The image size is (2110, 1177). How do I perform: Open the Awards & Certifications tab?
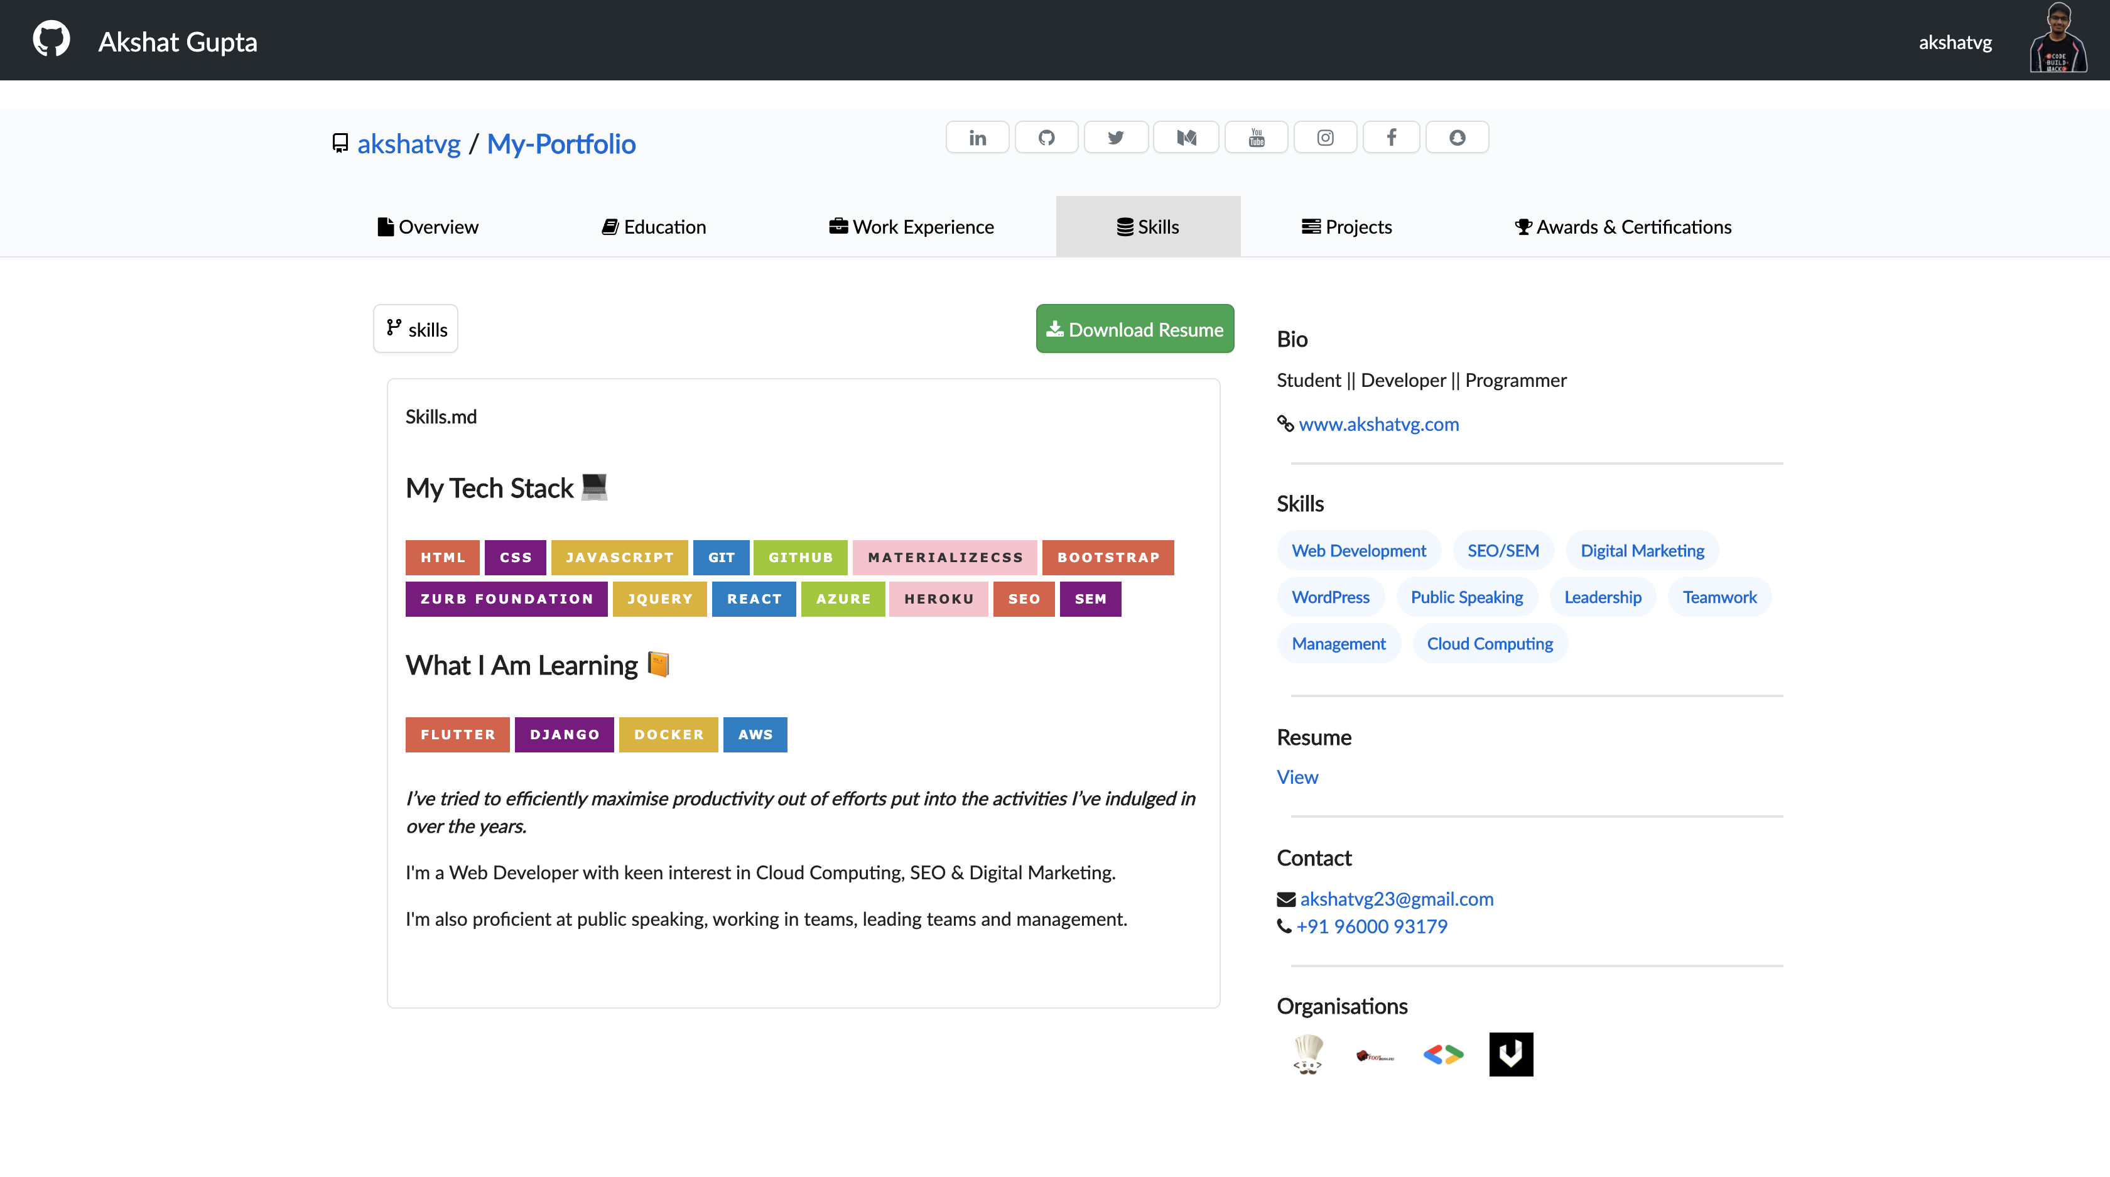click(1623, 227)
